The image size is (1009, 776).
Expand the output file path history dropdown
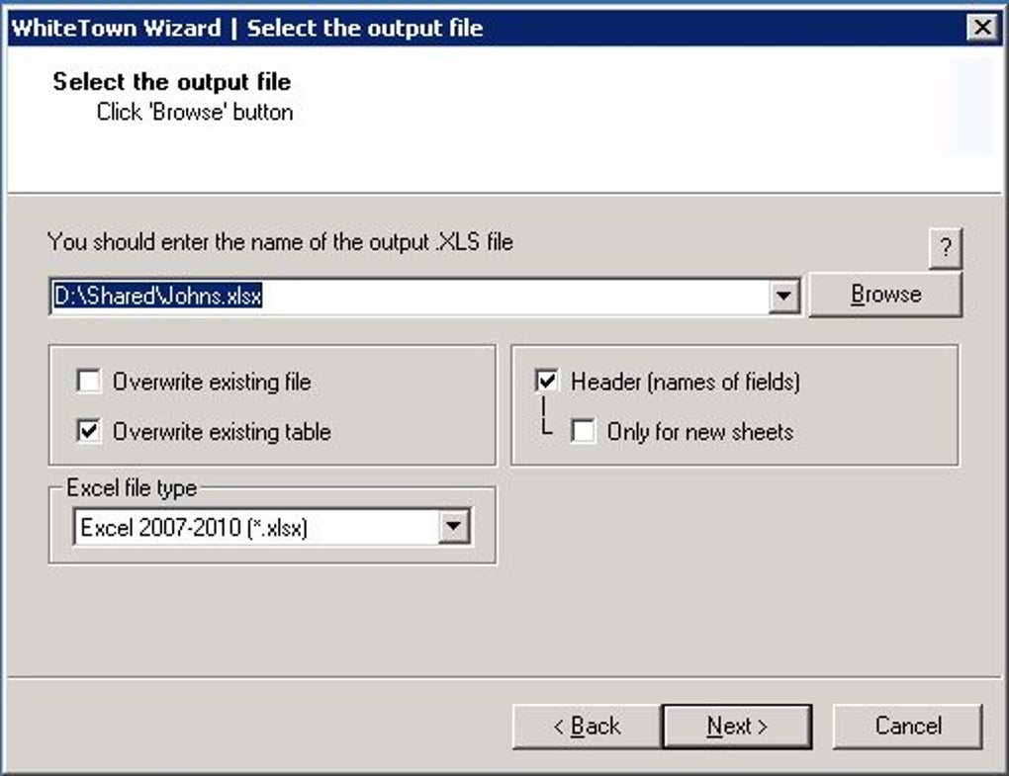[x=783, y=297]
